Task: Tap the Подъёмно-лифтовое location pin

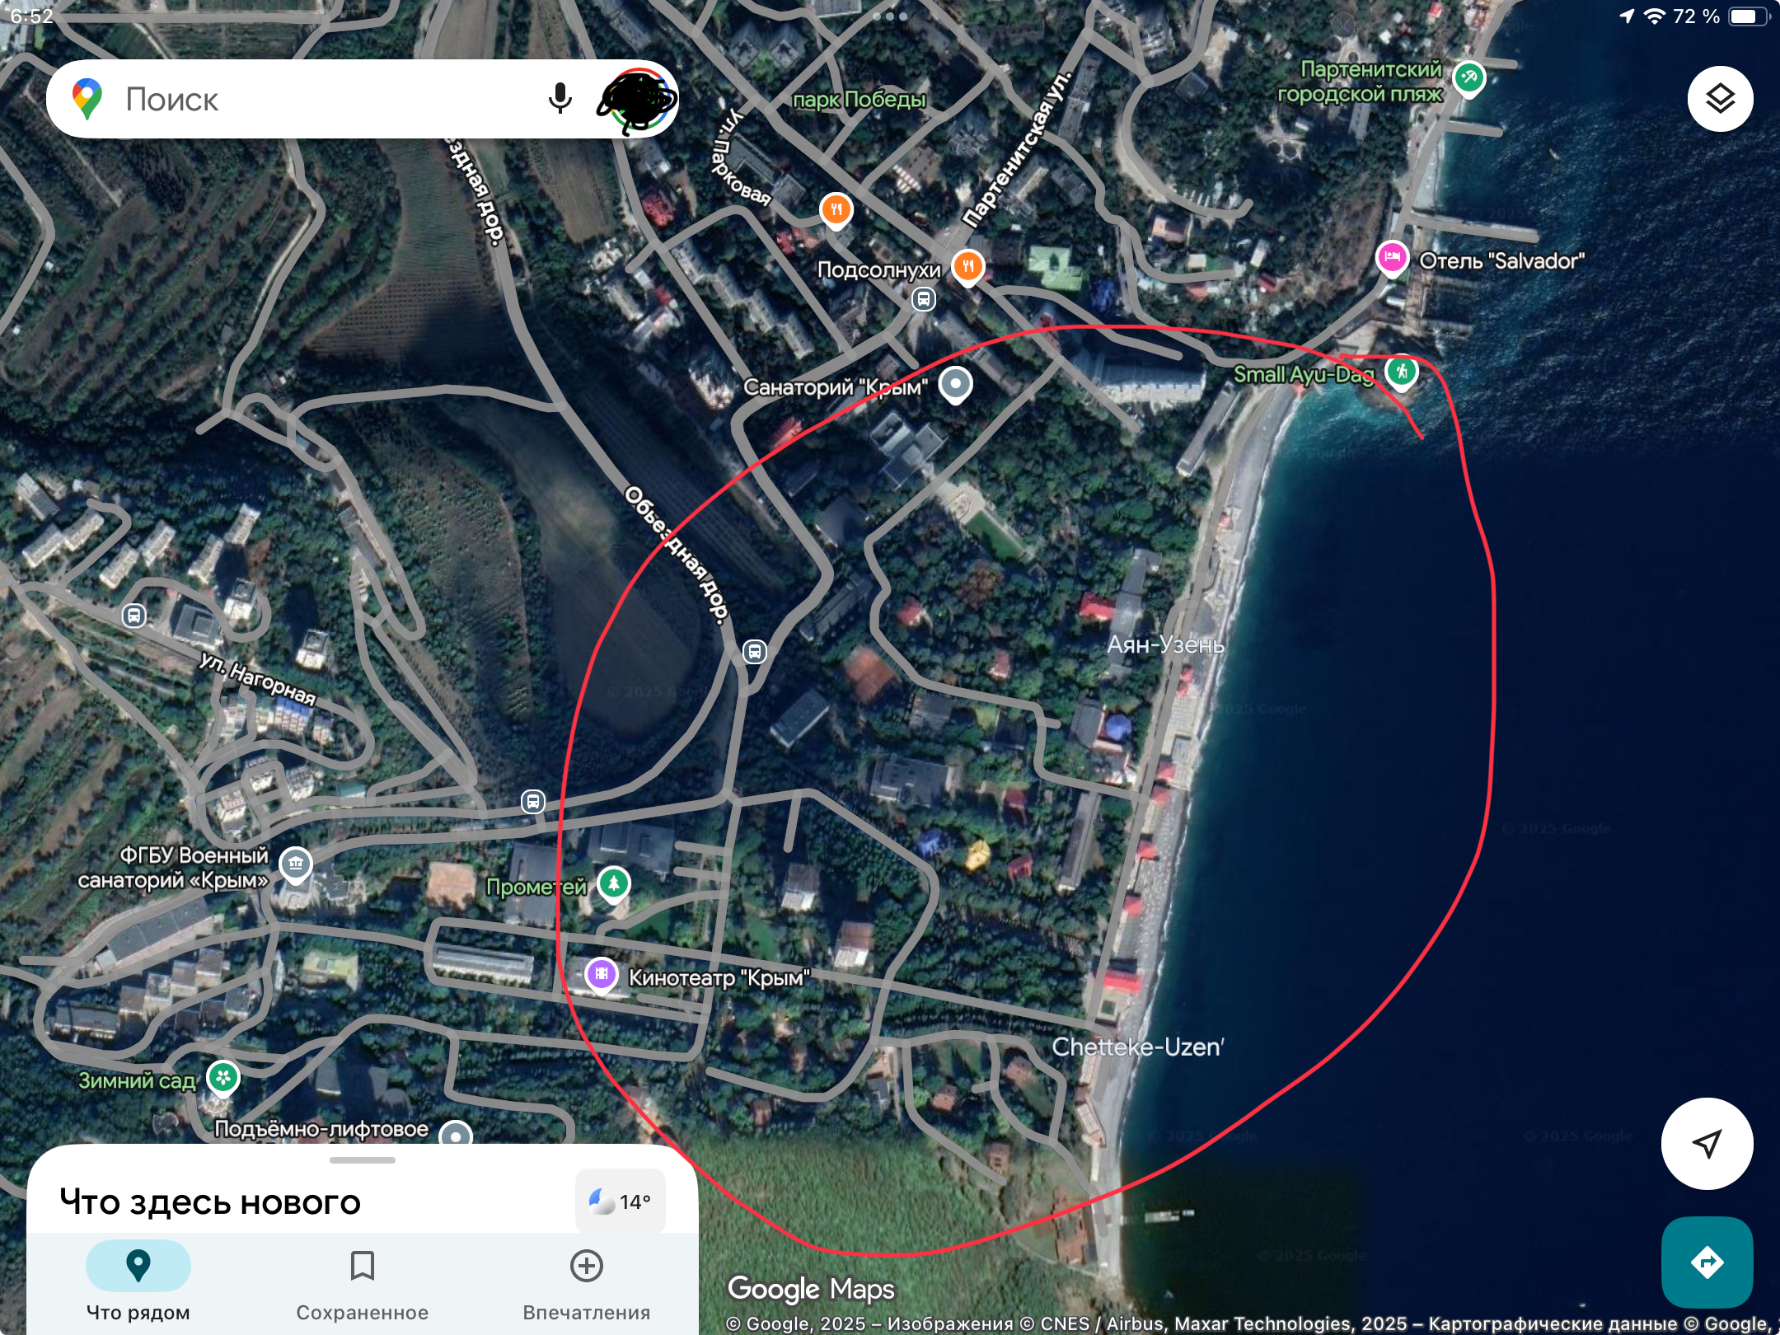Action: click(456, 1135)
